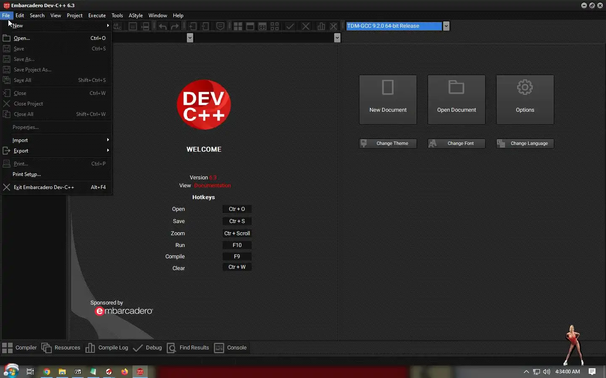606x378 pixels.
Task: Click the taskbar clock showing 4:34:00 AM
Action: point(567,372)
